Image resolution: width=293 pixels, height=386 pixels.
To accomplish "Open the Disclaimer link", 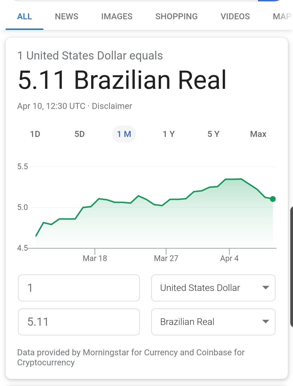I will [x=112, y=106].
